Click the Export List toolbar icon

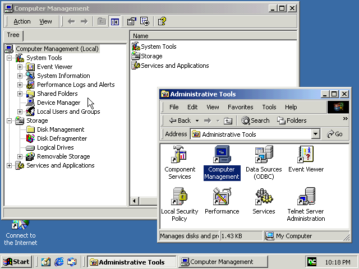click(145, 21)
